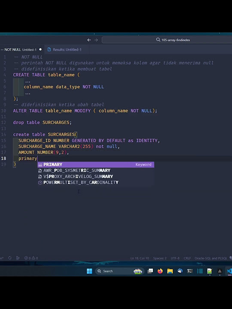
Task: Open the Windows Start menu
Action: [89, 271]
